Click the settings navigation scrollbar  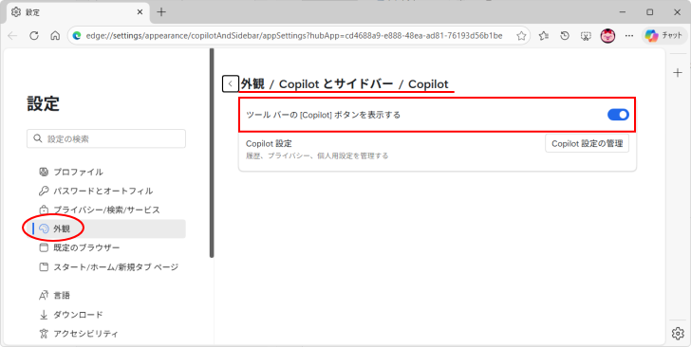pyautogui.click(x=212, y=154)
